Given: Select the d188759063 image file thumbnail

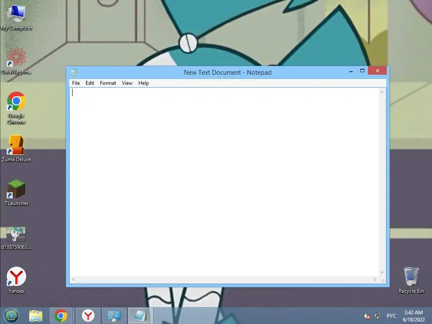Looking at the screenshot, I should click(x=16, y=238).
